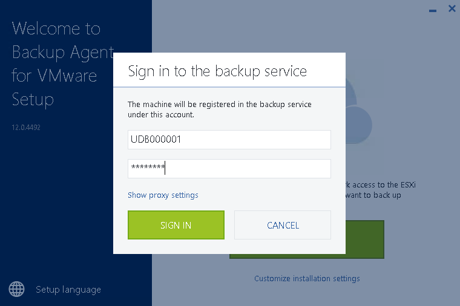Screen dimensions: 460x306
Task: Click the 'for VMware' heading line
Action: click(x=54, y=76)
